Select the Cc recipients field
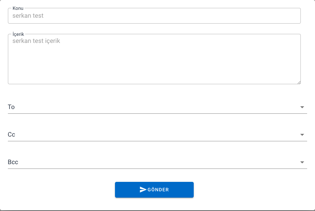The image size is (315, 211). click(x=154, y=135)
